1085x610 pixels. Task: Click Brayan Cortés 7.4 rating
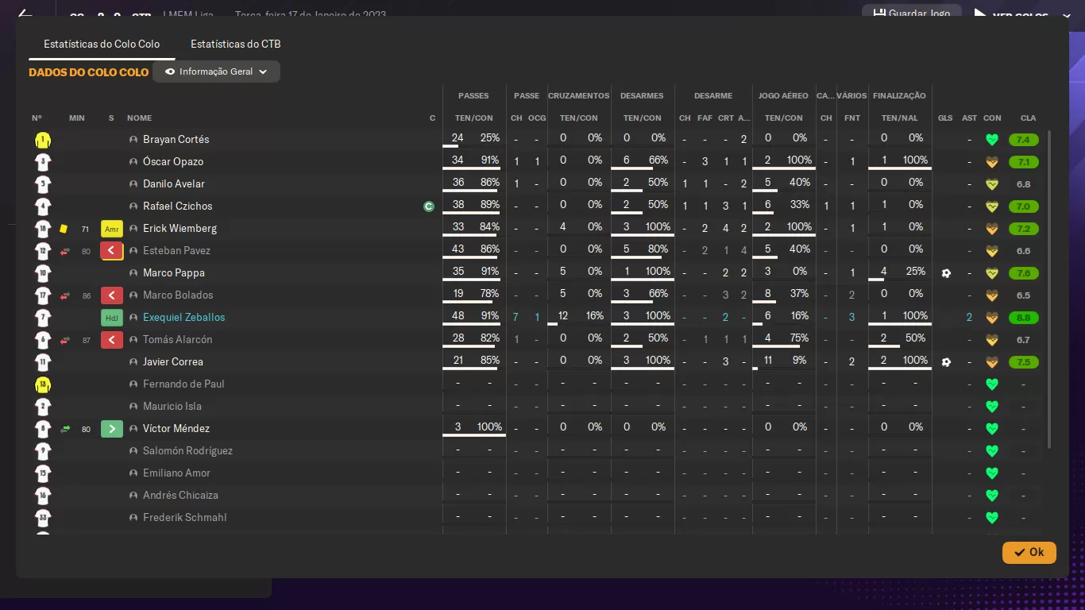pos(1023,140)
